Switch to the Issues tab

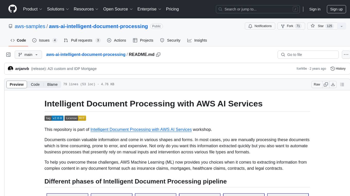(45, 40)
